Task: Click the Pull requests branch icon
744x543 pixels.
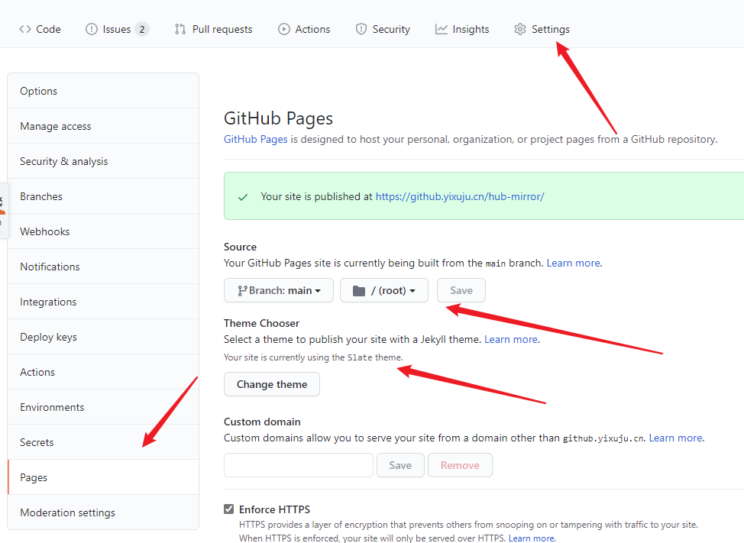Action: pos(180,29)
